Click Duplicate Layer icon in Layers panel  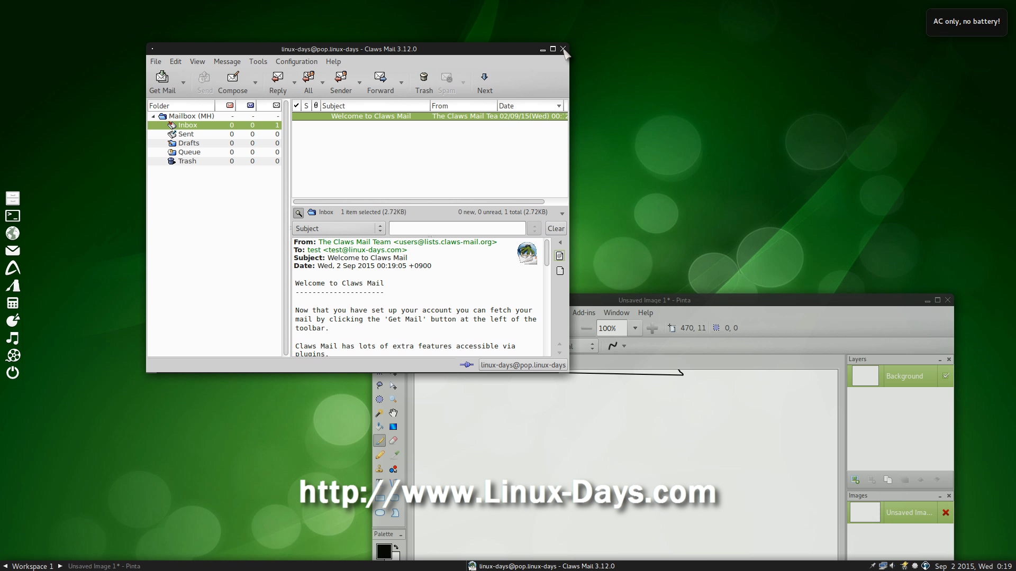click(x=888, y=480)
